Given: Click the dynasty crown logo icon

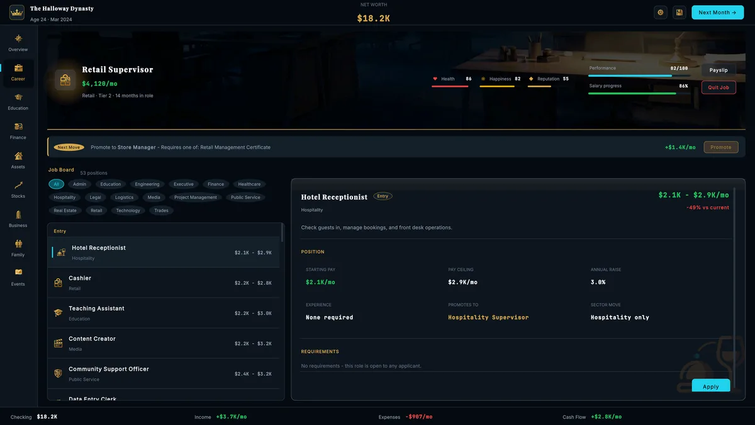Looking at the screenshot, I should [x=17, y=12].
